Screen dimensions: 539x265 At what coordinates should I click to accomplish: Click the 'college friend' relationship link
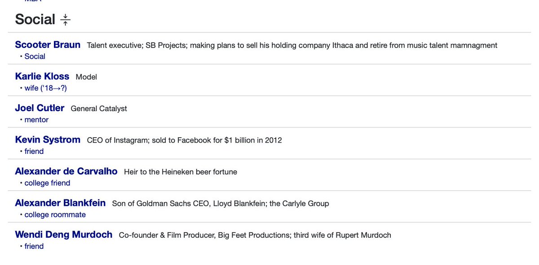(x=47, y=183)
